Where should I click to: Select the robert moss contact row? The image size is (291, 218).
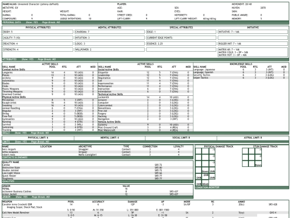click(x=98, y=154)
